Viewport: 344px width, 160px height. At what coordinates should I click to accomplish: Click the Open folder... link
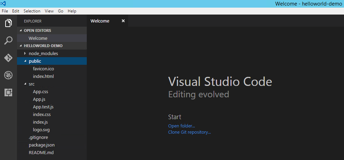click(x=182, y=126)
